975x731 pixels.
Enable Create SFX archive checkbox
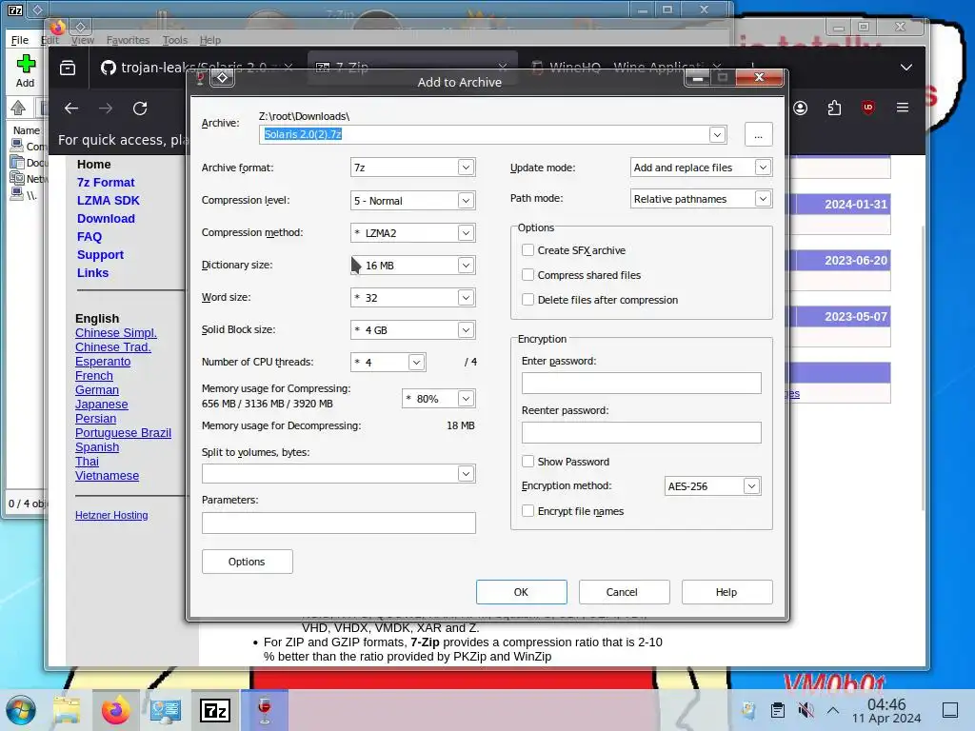(527, 250)
